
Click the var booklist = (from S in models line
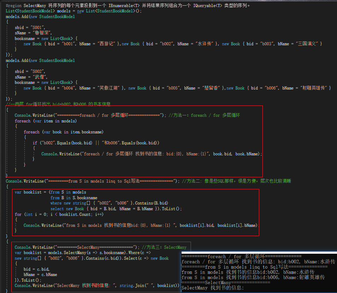[x=50, y=192]
